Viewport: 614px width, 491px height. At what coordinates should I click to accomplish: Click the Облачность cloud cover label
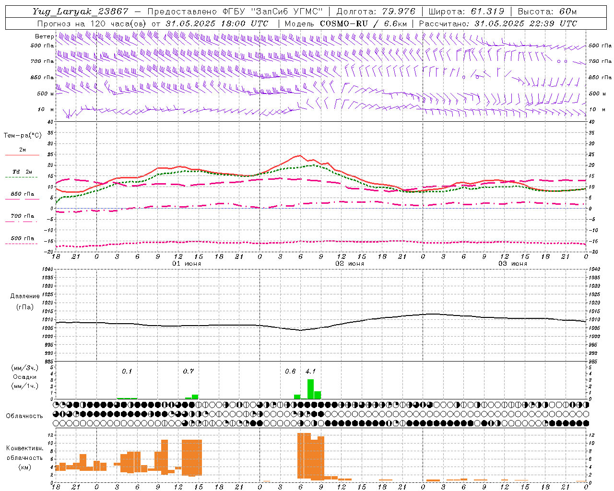click(x=24, y=416)
